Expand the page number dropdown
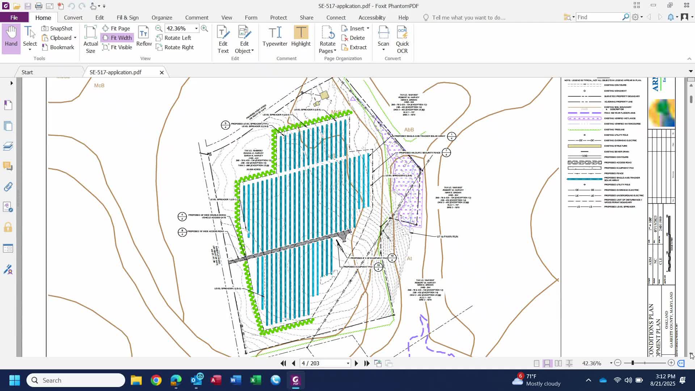The image size is (695, 391). pyautogui.click(x=348, y=363)
